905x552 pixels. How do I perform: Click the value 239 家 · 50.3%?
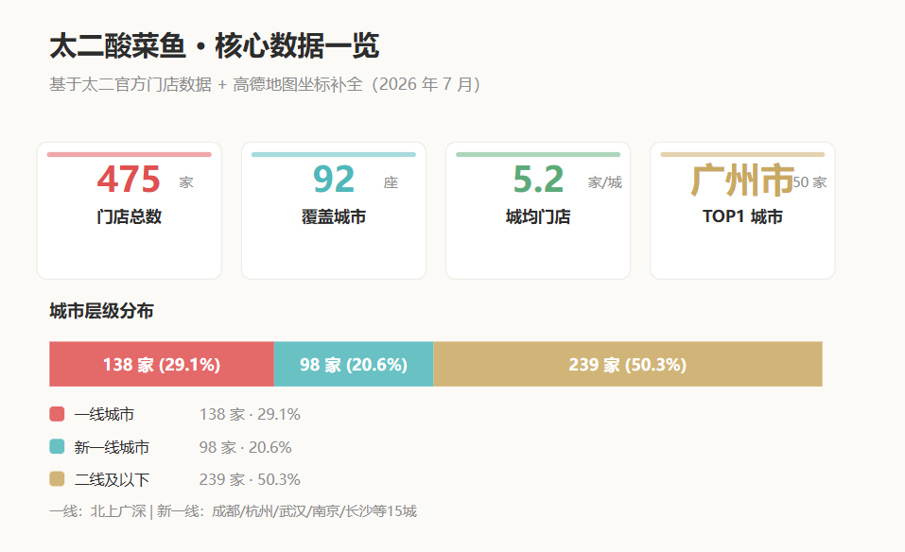(x=250, y=479)
